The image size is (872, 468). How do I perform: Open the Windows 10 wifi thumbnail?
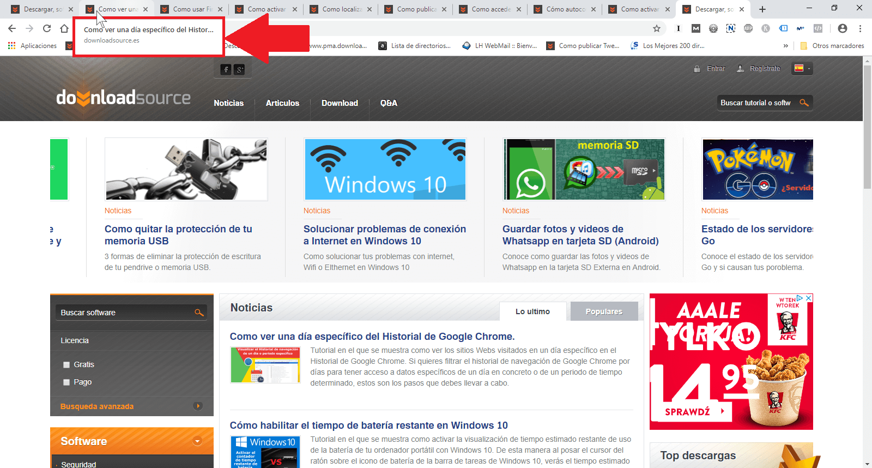(x=385, y=169)
